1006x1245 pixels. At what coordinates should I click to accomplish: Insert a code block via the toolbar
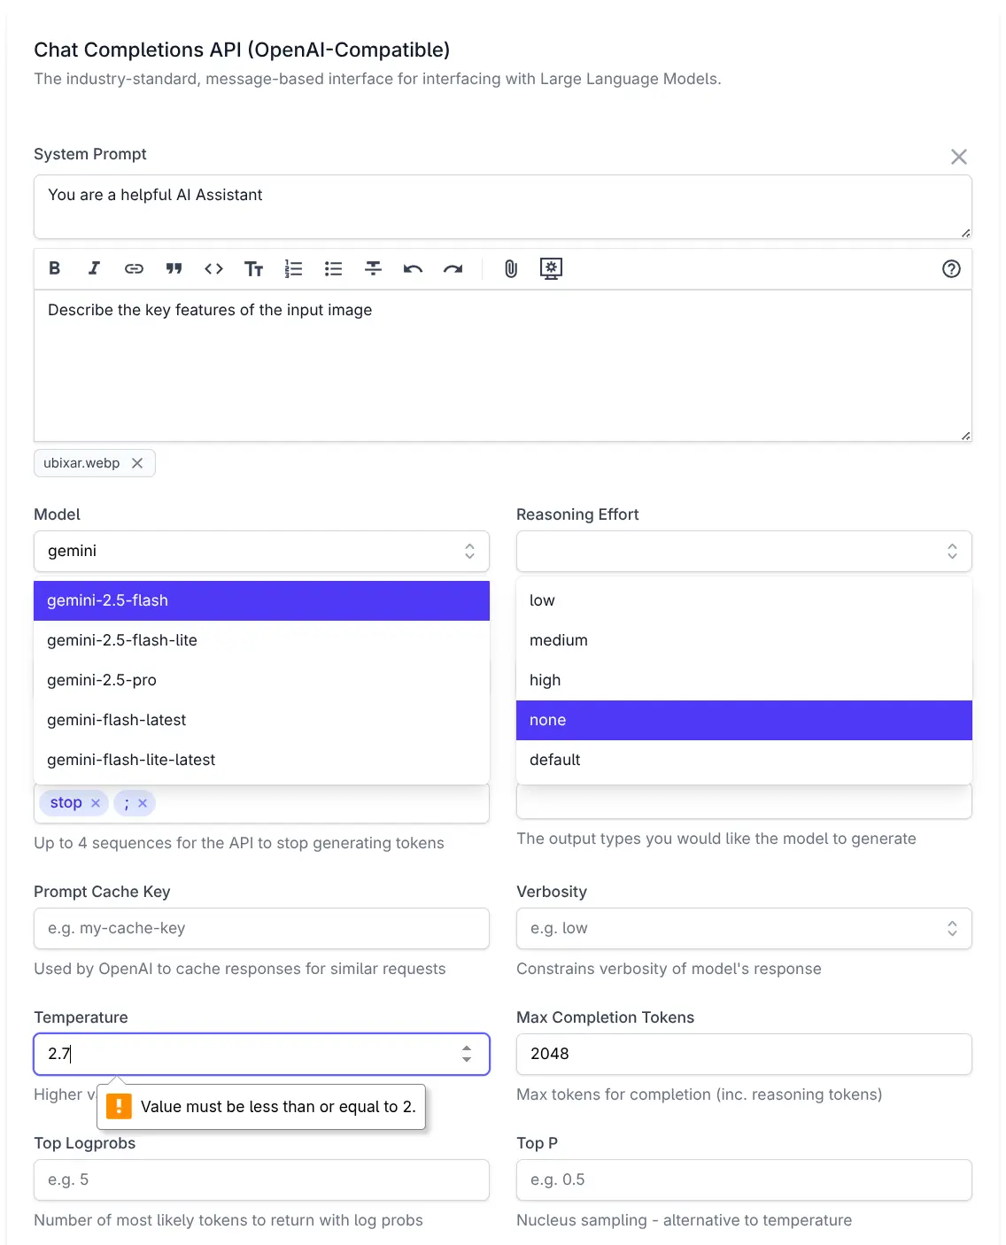tap(213, 268)
